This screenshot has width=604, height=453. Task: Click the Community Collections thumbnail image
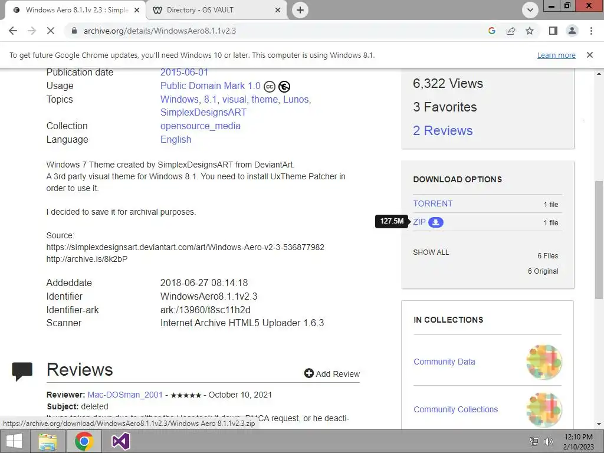click(x=544, y=410)
